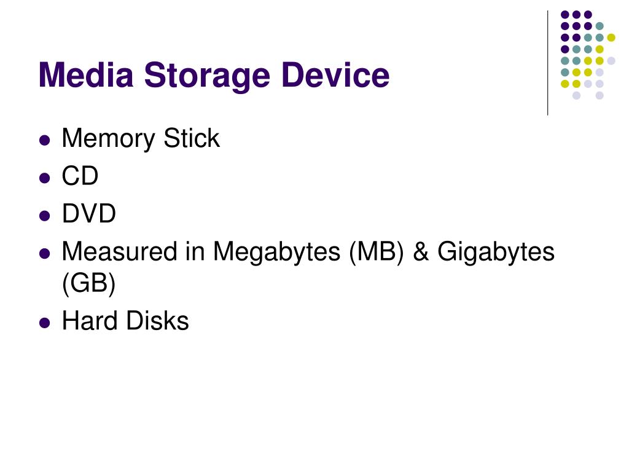This screenshot has height=472, width=629.
Task: Click the bullet dot beside CD
Action: pos(45,178)
